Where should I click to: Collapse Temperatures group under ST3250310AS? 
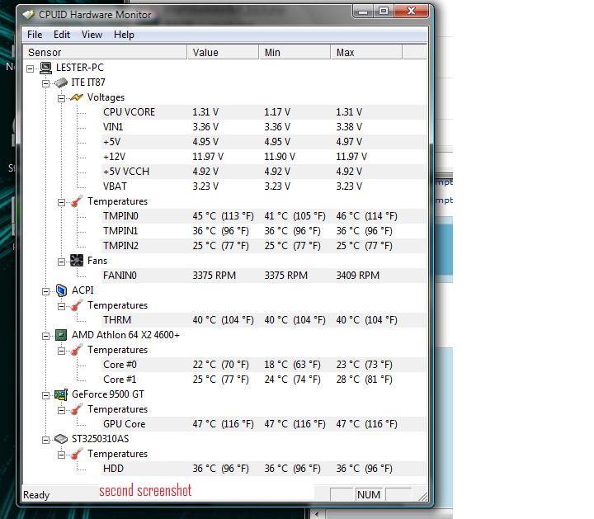pyautogui.click(x=61, y=455)
